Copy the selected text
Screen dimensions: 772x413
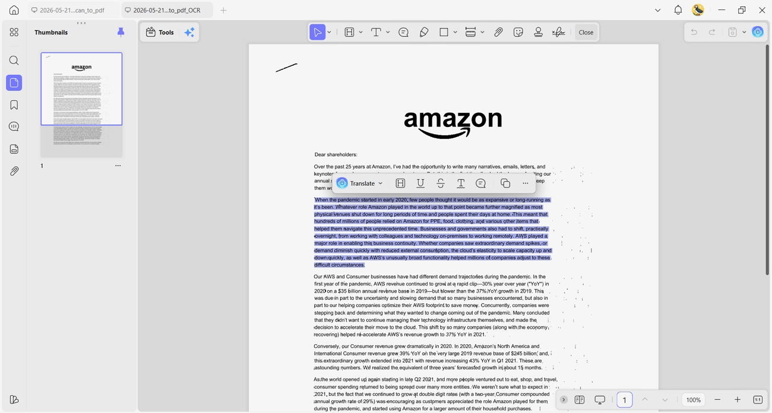[505, 183]
